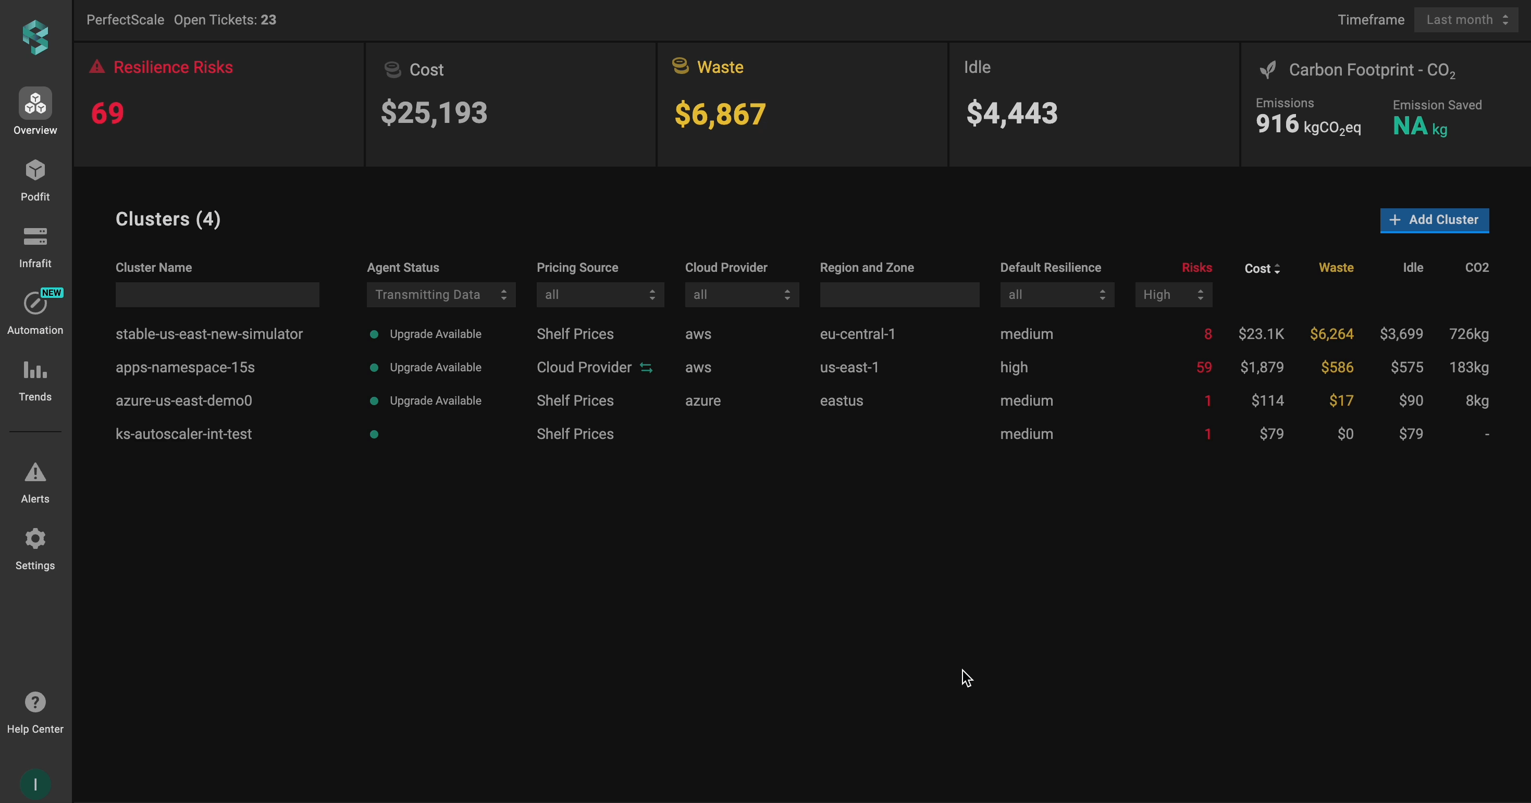
Task: Open the stable-us-east-new-simulator cluster
Action: 209,334
